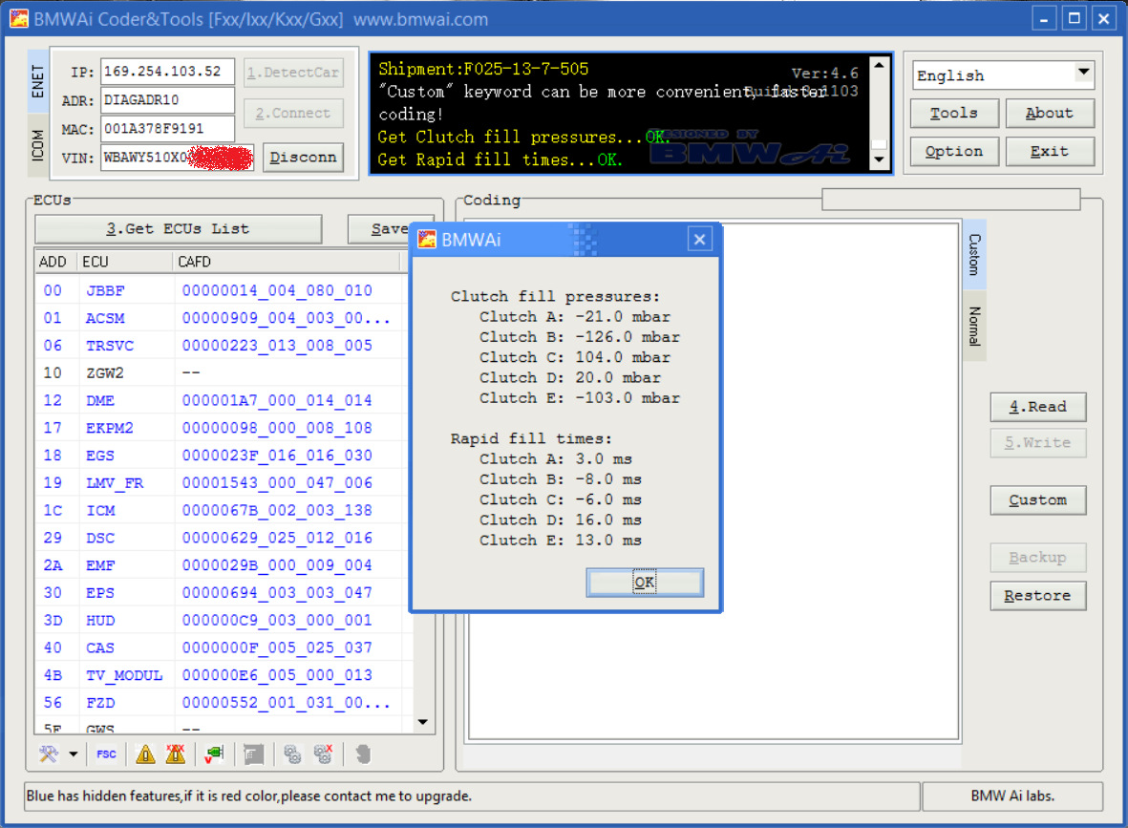Click the ECU list scroll-down arrow

(x=423, y=722)
